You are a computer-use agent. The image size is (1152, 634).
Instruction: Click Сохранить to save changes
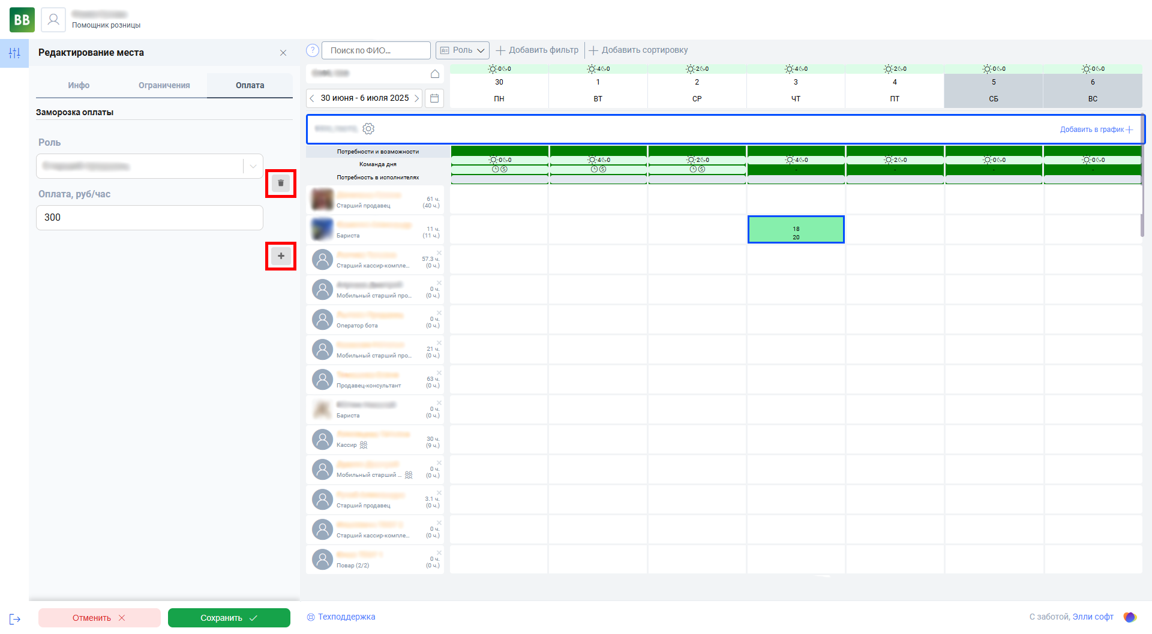point(229,618)
